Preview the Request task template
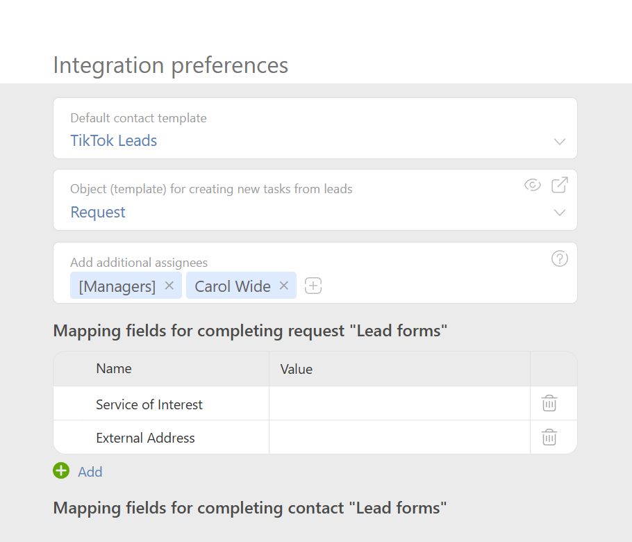Image resolution: width=632 pixels, height=542 pixels. point(532,185)
